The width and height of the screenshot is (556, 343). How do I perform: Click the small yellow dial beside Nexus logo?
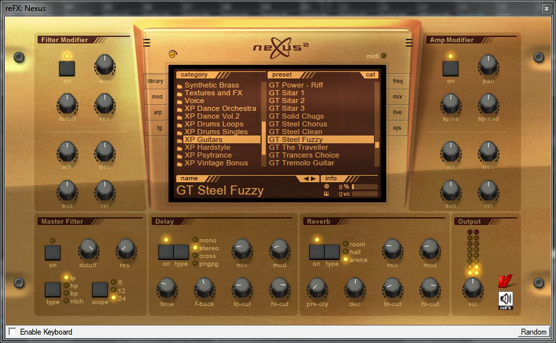click(x=172, y=54)
